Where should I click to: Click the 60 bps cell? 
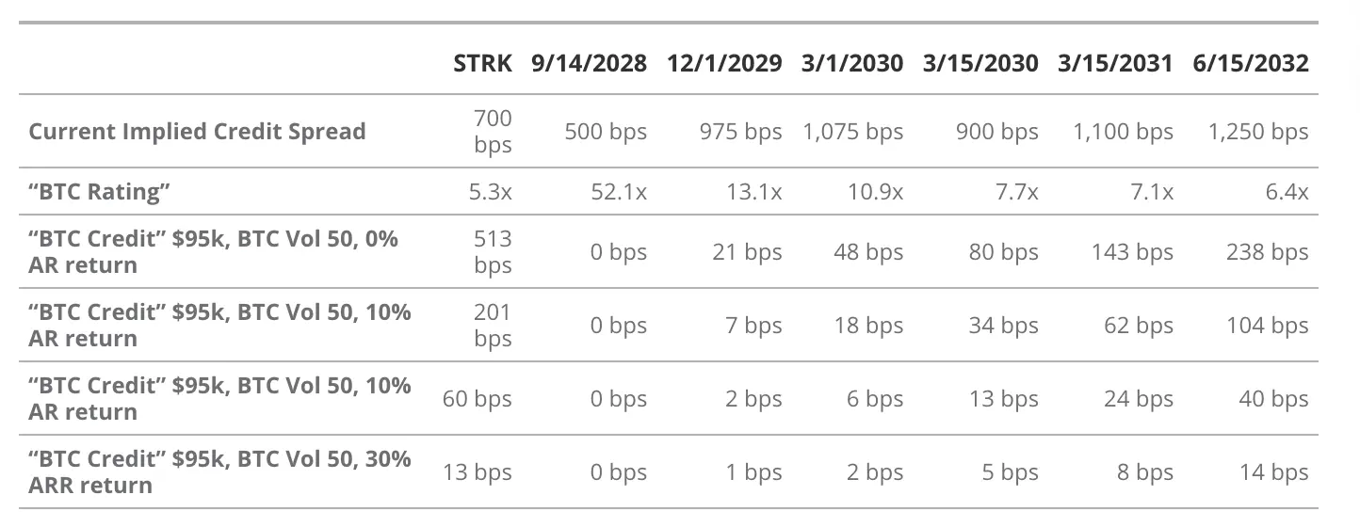478,399
